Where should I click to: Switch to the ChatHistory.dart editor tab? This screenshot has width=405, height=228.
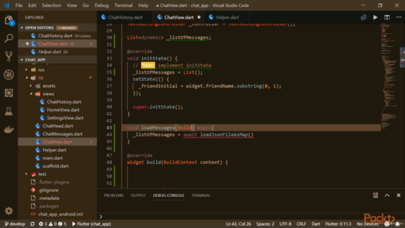pyautogui.click(x=125, y=17)
